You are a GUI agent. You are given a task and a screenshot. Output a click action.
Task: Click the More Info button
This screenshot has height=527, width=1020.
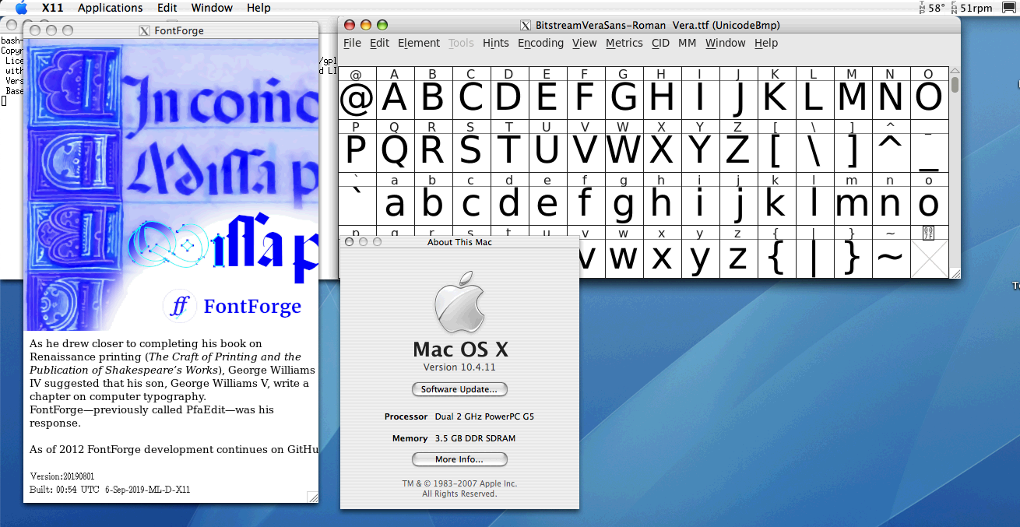point(459,459)
